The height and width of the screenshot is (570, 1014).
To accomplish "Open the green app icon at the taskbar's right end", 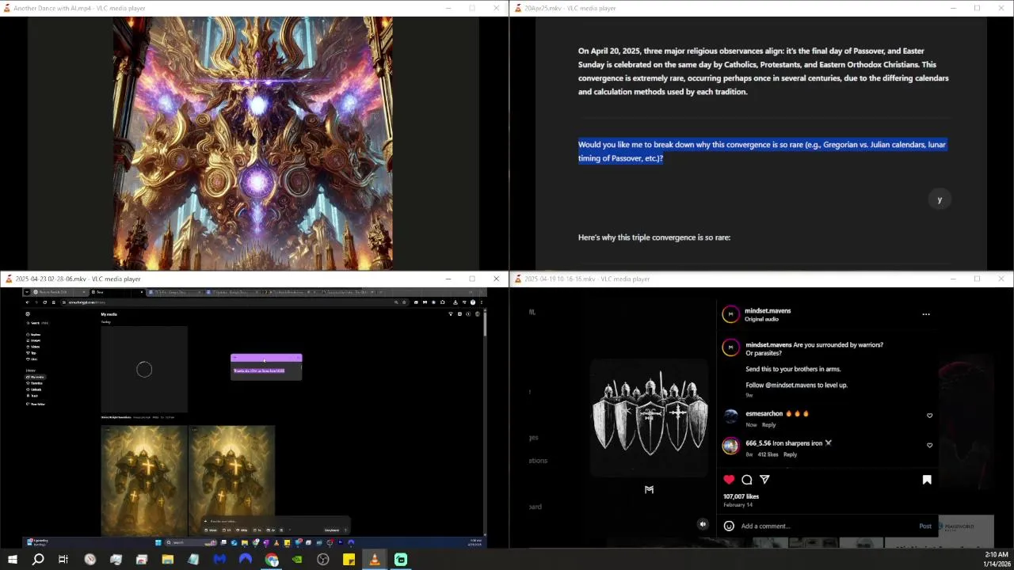I will coord(401,560).
